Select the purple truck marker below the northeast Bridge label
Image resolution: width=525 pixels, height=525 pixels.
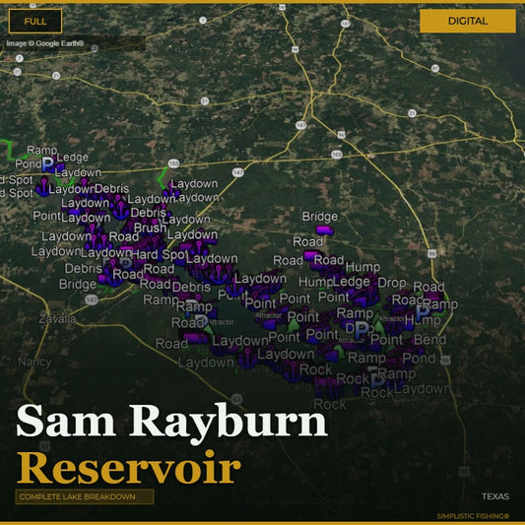tap(324, 230)
